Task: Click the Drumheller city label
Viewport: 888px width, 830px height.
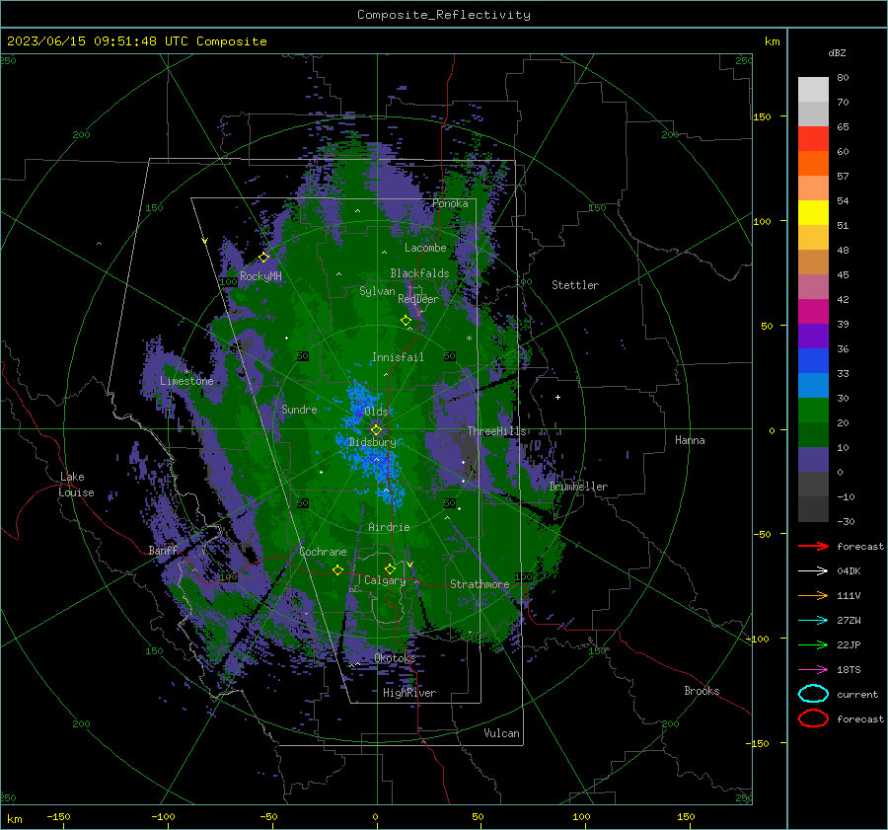Action: (x=578, y=487)
